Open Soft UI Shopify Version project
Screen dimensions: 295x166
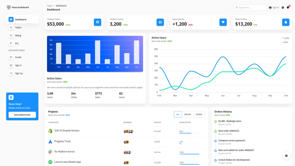(67, 131)
